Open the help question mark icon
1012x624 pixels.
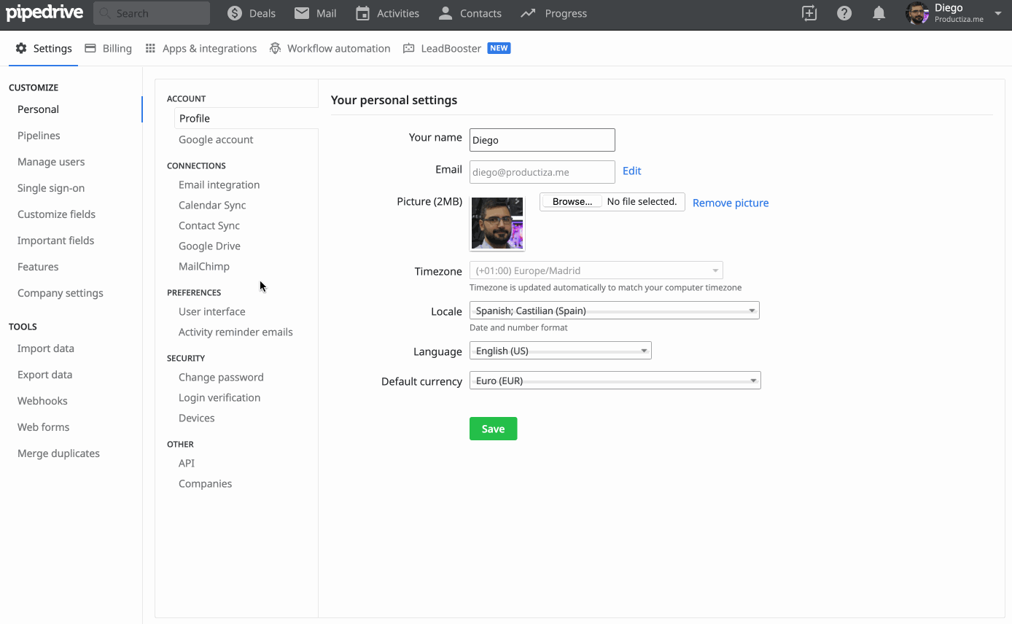(844, 13)
